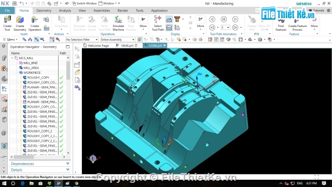
Task: Open the resource bar settings gear
Action: tap(4, 46)
